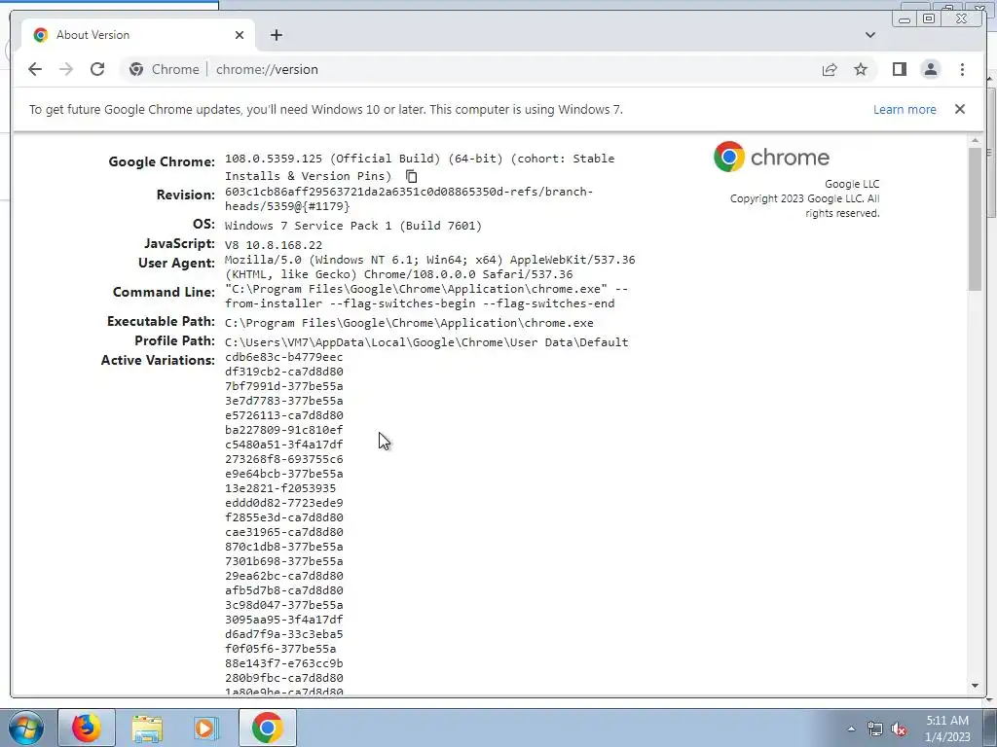
Task: Bookmark this tab with the star
Action: click(861, 69)
